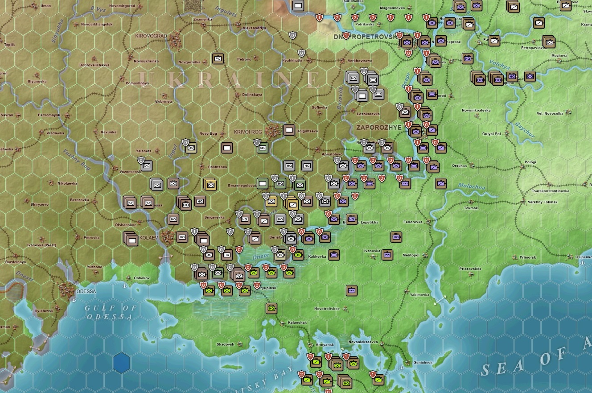Viewport: 592px width, 393px height.
Task: Select the SEC unit counter beside Krivoi Rog
Action: click(x=263, y=148)
